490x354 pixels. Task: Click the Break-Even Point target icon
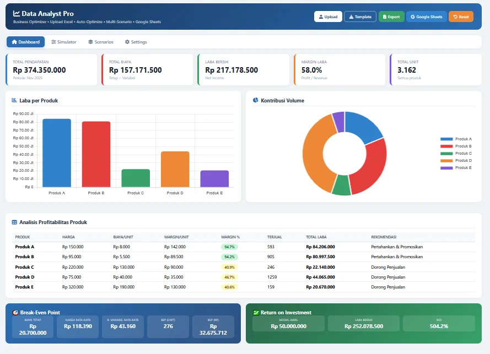[15, 313]
